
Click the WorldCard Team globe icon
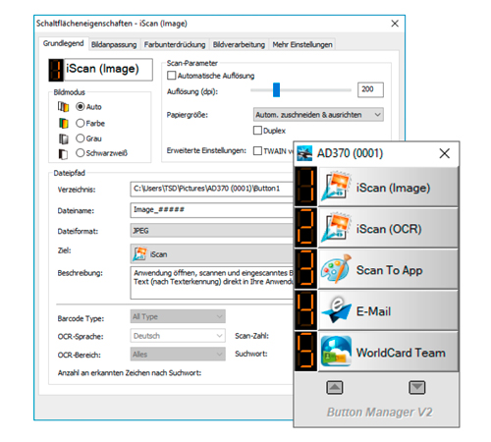pos(337,351)
